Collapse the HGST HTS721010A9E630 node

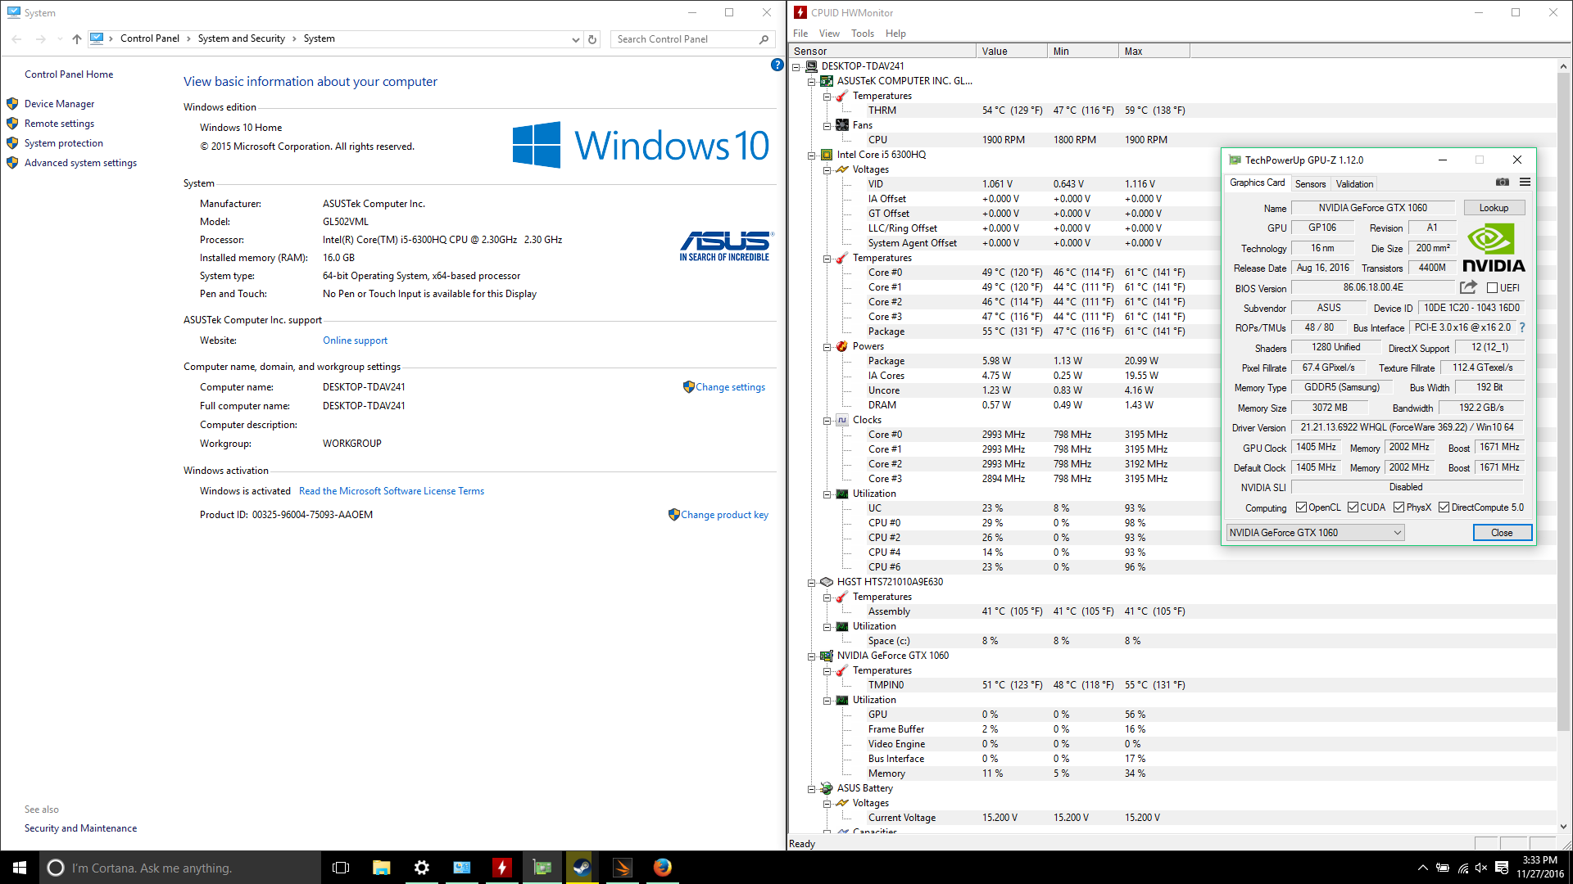click(x=811, y=583)
